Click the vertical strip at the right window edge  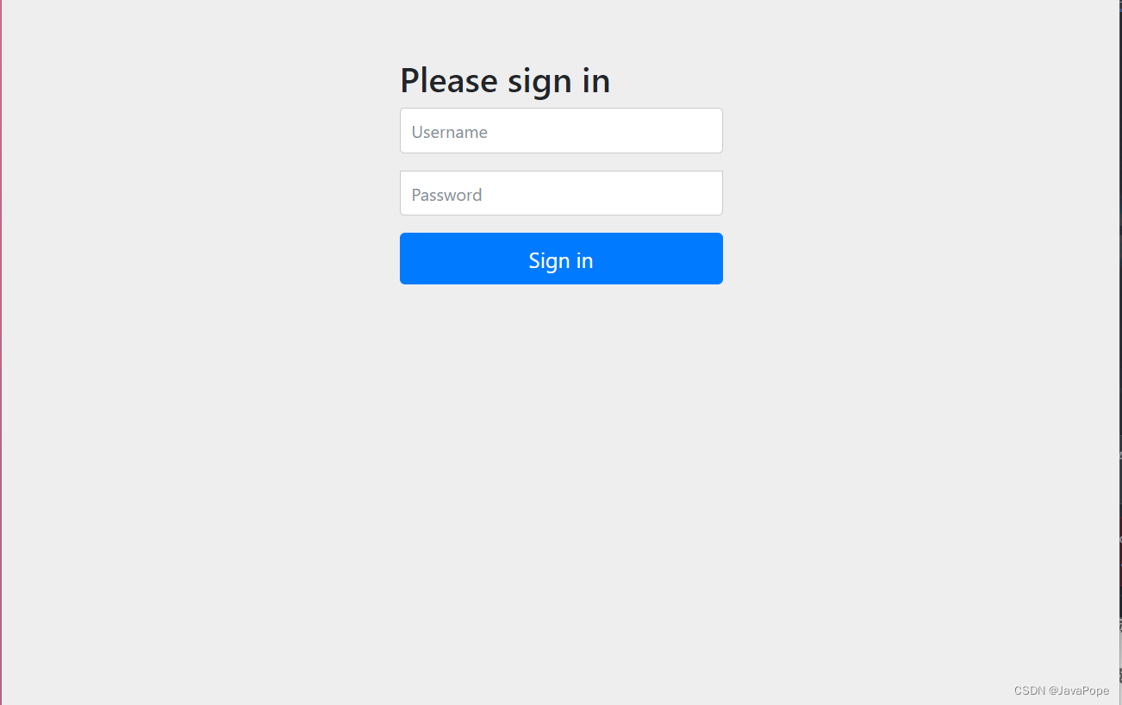[x=1119, y=352]
